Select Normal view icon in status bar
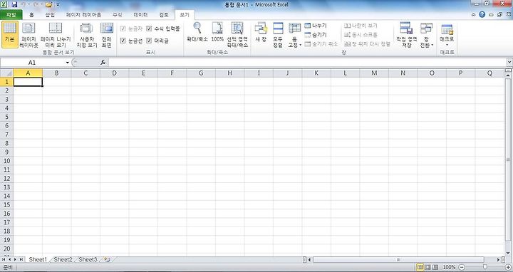Image resolution: width=513 pixels, height=272 pixels. (x=420, y=267)
